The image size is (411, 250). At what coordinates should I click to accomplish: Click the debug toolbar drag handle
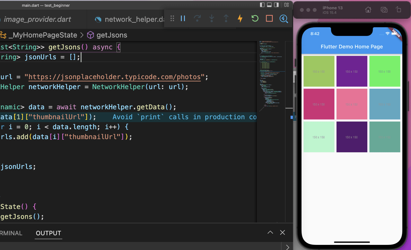point(172,19)
